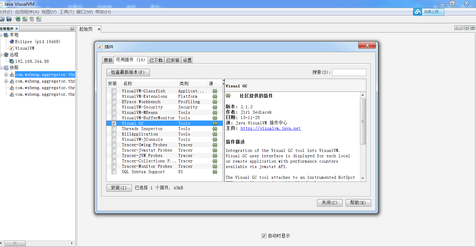Click the 关闭(C) button
Screen dimensions: 476x247
click(330, 203)
